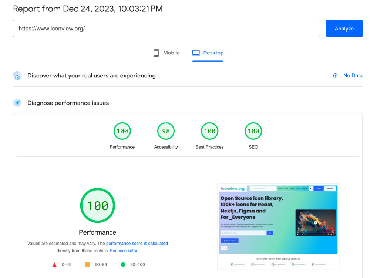Switch to the Mobile tab

(166, 53)
